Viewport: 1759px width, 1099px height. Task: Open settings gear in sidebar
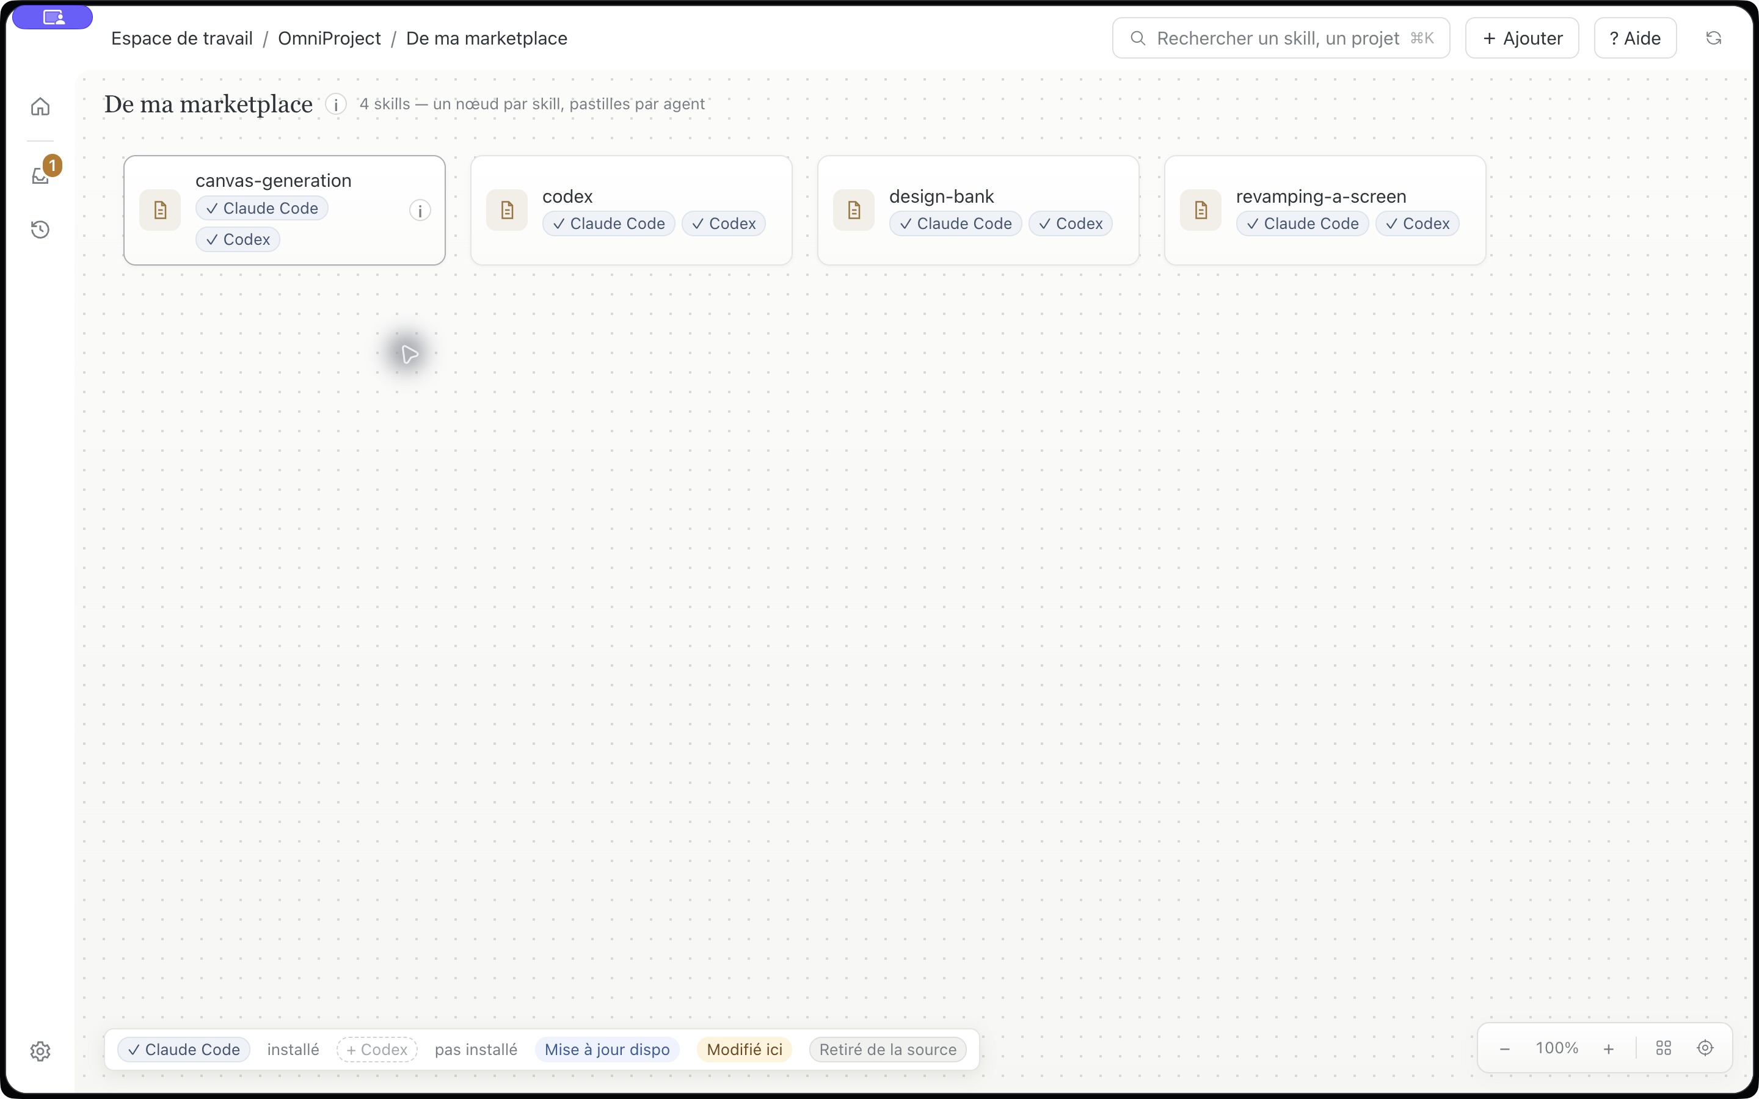40,1051
